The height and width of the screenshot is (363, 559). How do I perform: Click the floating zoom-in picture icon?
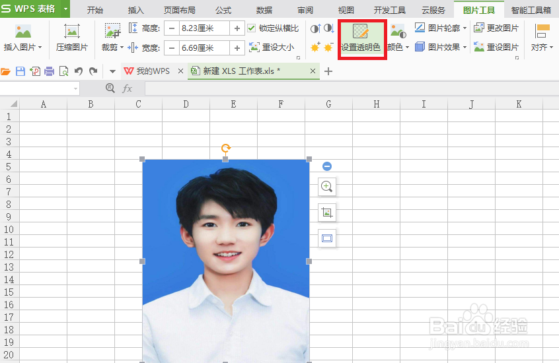[x=327, y=186]
